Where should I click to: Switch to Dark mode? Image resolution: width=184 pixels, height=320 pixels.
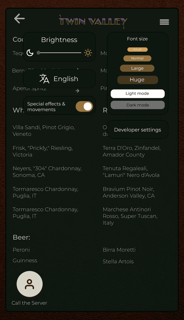coord(137,105)
